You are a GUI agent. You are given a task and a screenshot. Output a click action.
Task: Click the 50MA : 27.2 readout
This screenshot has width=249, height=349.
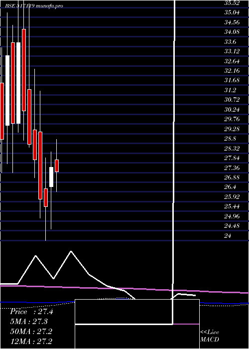pos(31,332)
